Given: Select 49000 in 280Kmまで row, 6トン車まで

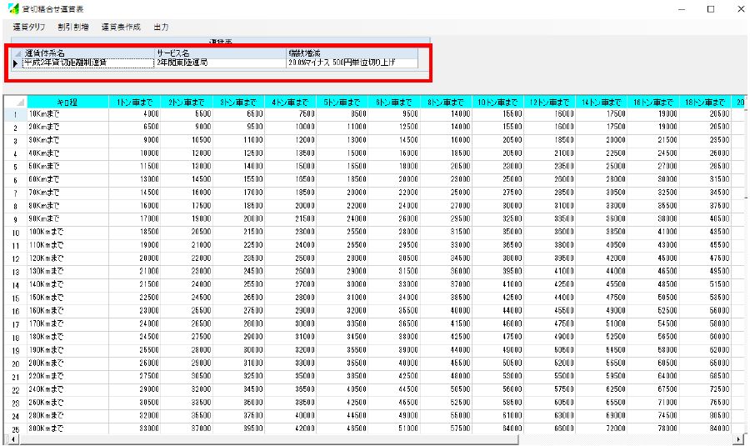Looking at the screenshot, I should click(x=394, y=416).
